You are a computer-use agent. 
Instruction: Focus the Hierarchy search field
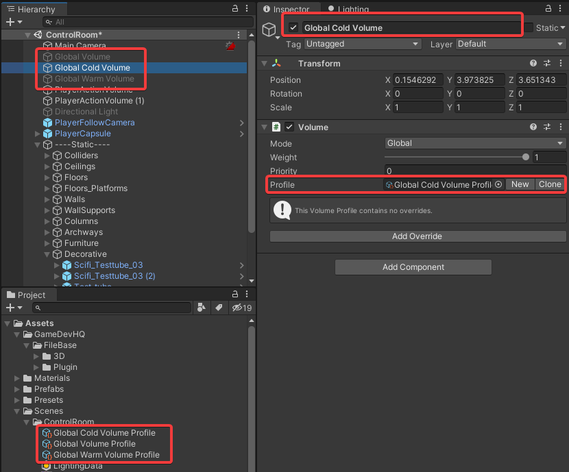148,22
